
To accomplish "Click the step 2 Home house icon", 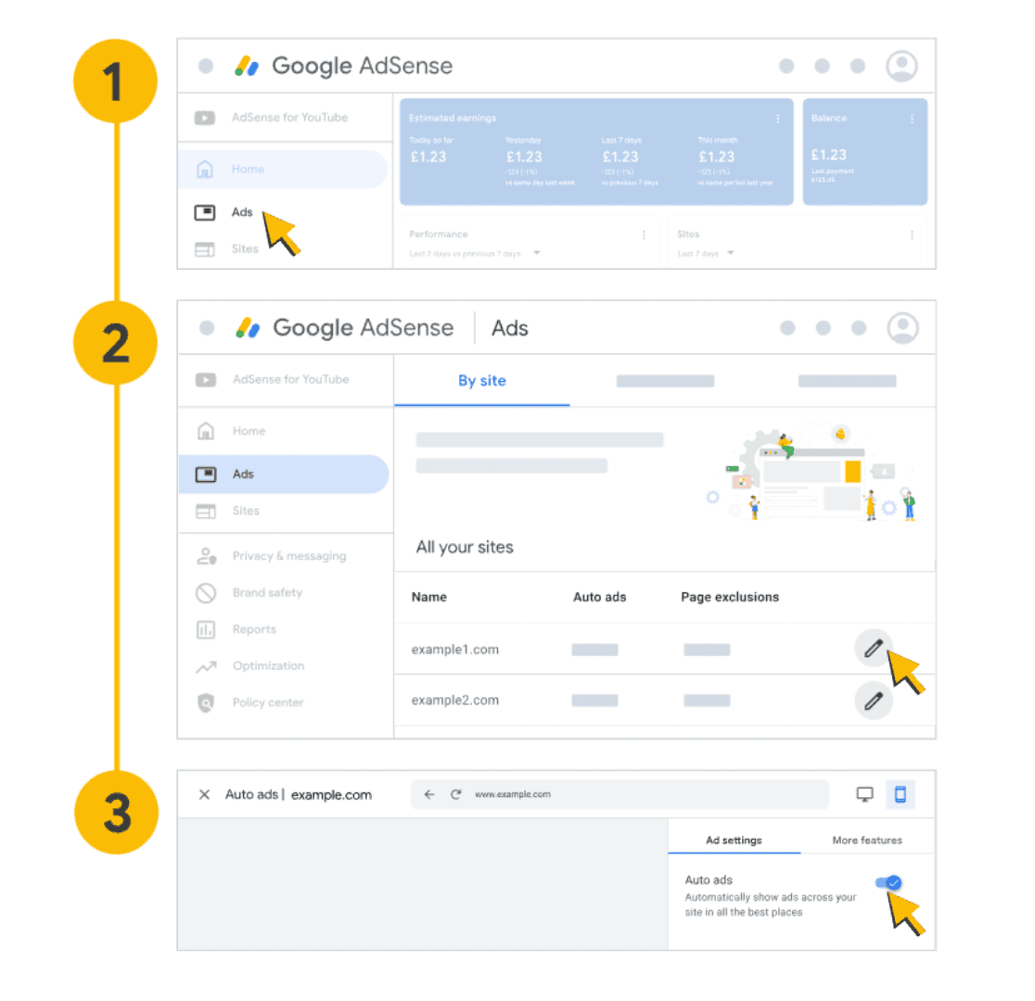I will (x=206, y=431).
